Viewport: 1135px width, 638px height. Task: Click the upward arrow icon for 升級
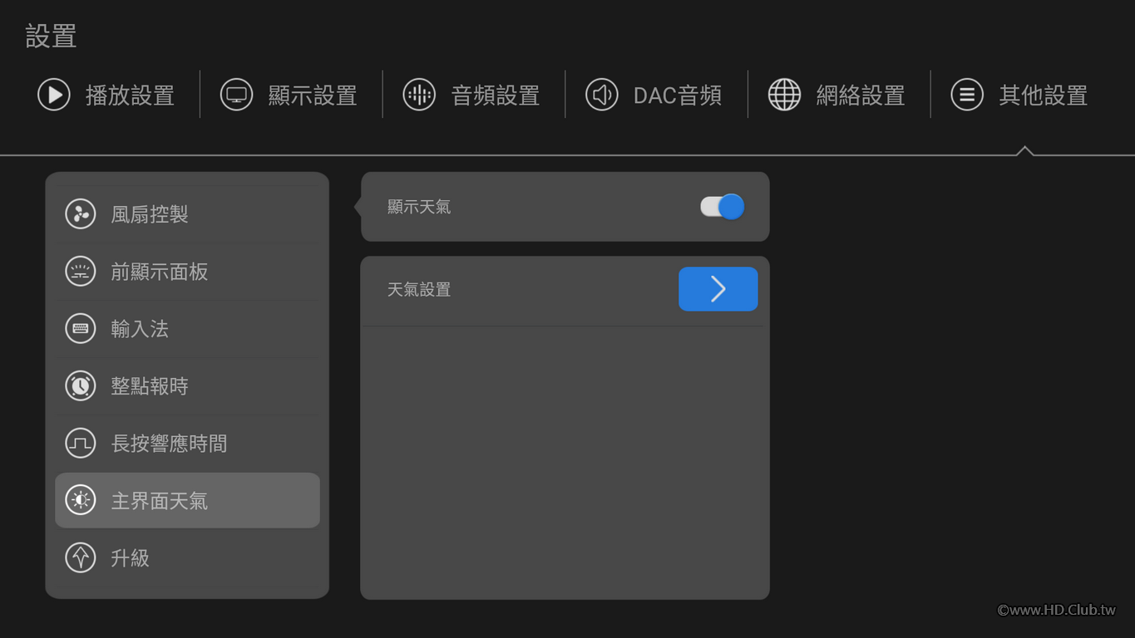click(81, 558)
